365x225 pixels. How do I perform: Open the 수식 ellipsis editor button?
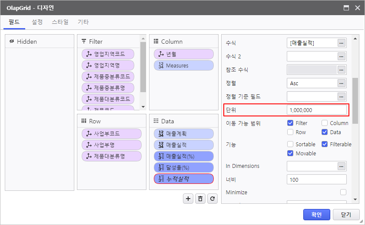click(x=342, y=43)
